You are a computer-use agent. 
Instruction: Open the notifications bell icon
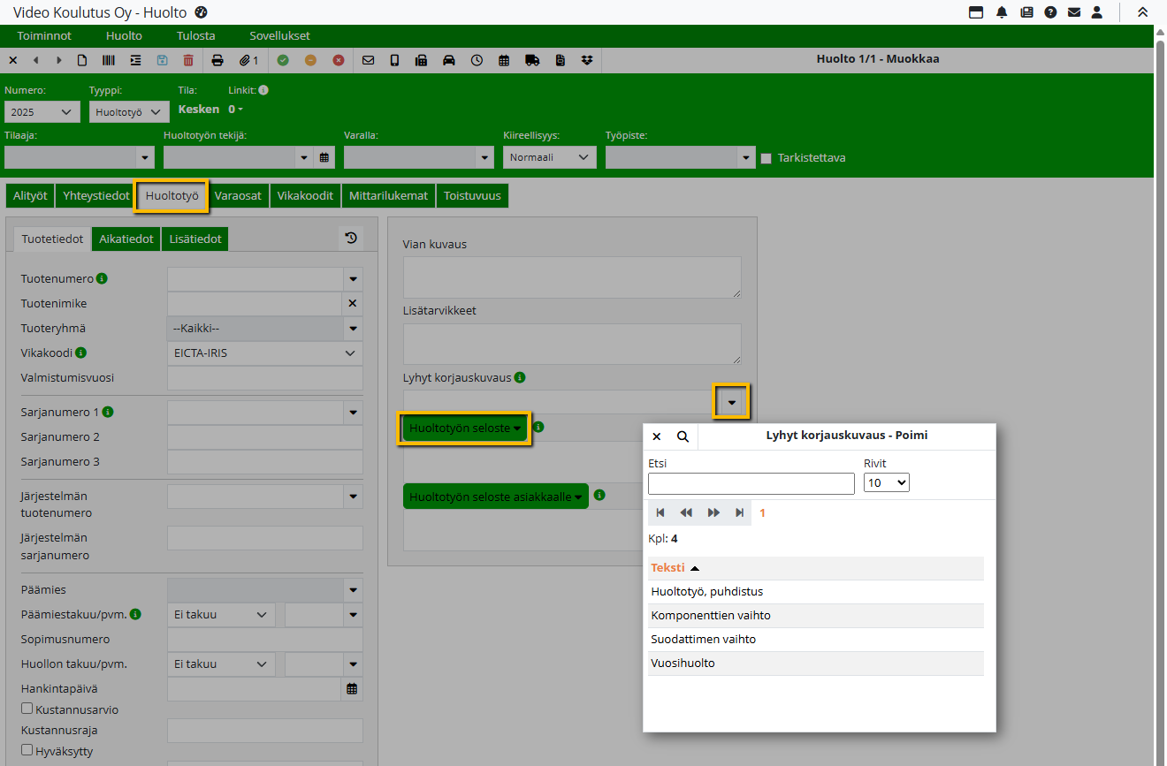click(x=1002, y=12)
